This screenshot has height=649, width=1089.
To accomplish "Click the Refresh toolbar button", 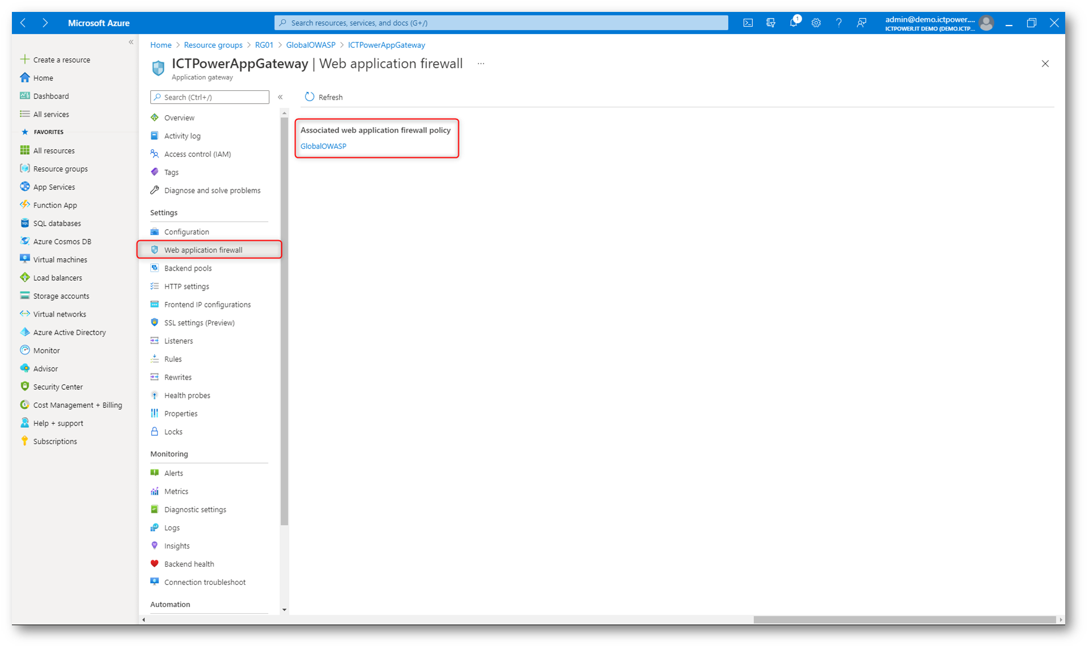I will (x=324, y=97).
